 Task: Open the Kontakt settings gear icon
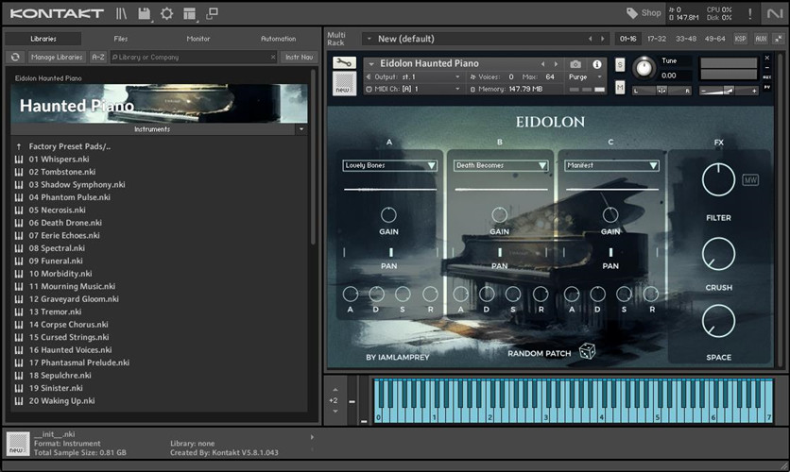click(167, 13)
